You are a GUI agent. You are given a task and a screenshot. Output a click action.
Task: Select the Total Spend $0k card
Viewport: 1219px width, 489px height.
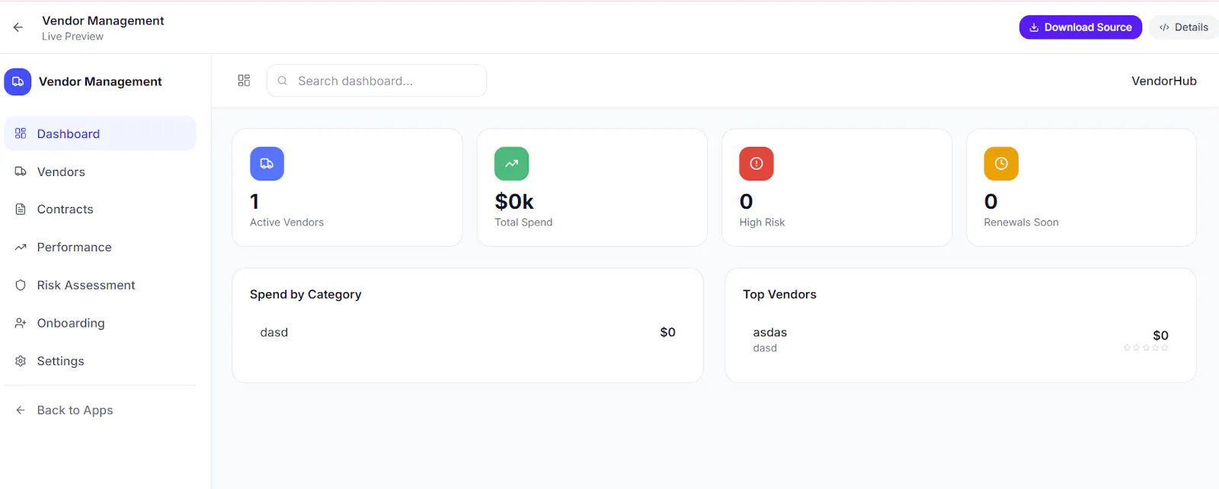(592, 187)
